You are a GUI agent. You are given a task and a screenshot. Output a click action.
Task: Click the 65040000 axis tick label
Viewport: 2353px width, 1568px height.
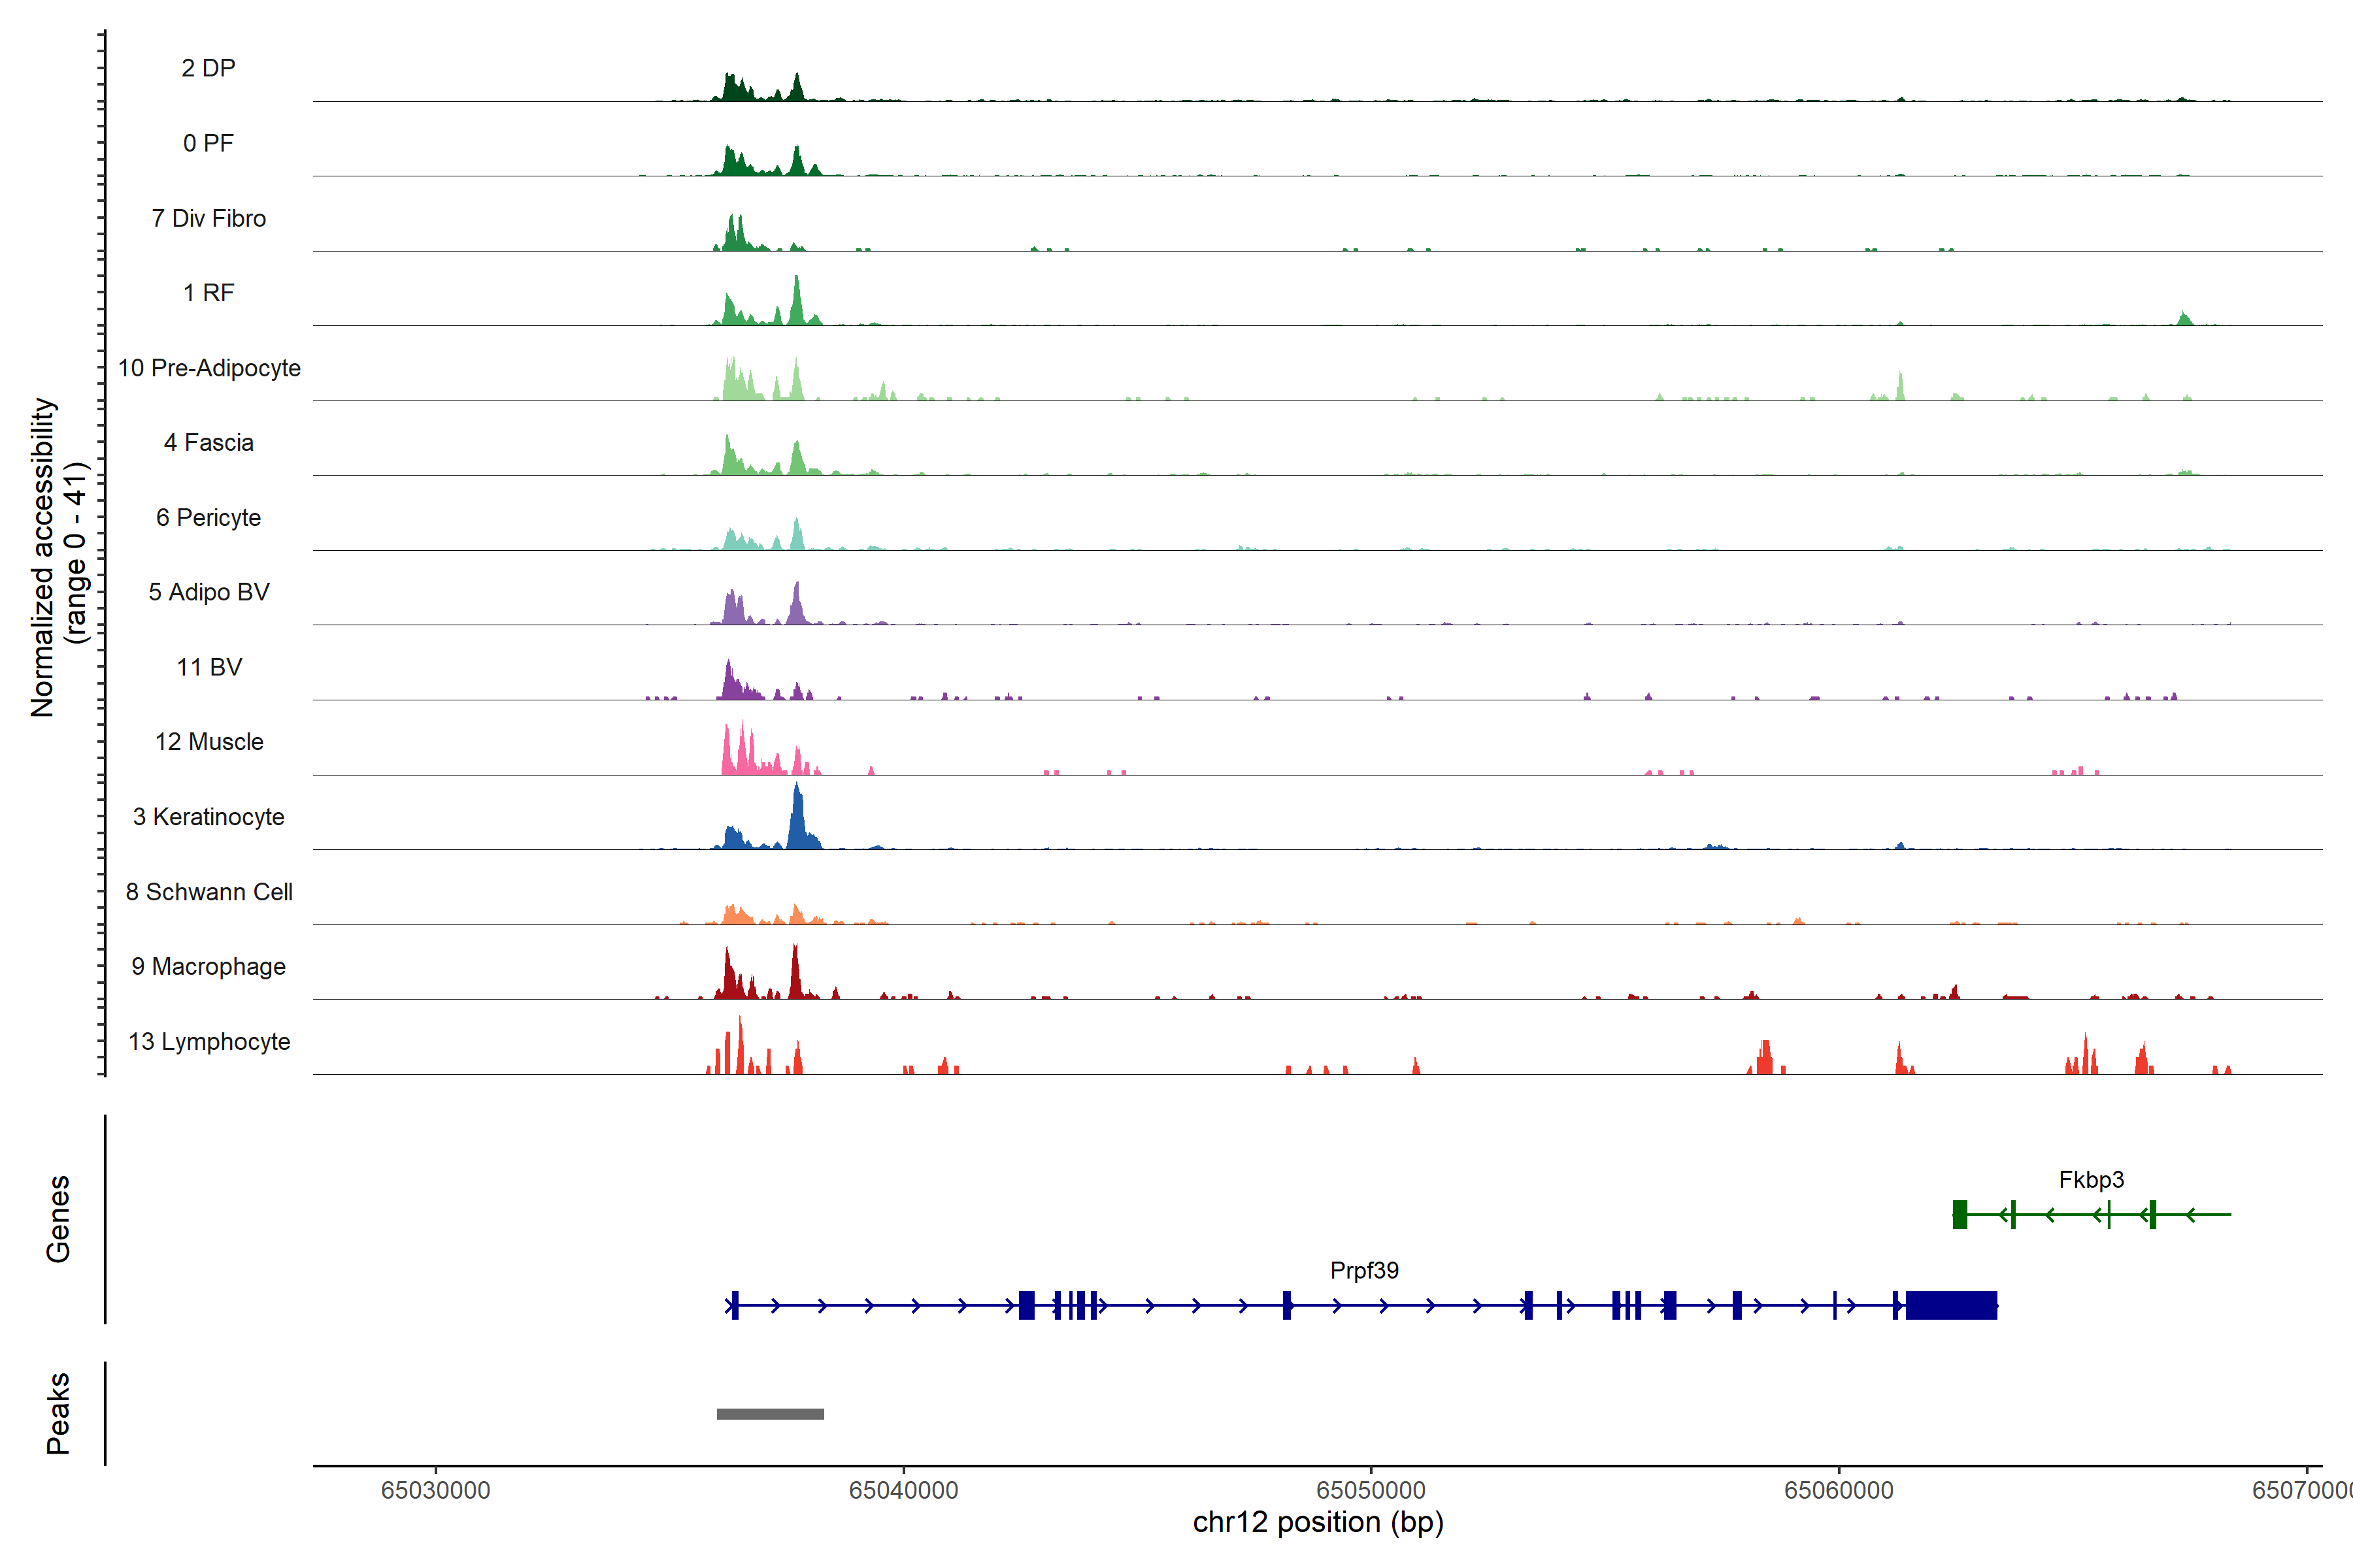point(903,1490)
